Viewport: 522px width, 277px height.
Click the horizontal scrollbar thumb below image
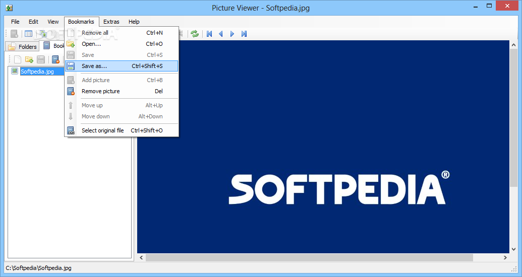tap(309, 257)
